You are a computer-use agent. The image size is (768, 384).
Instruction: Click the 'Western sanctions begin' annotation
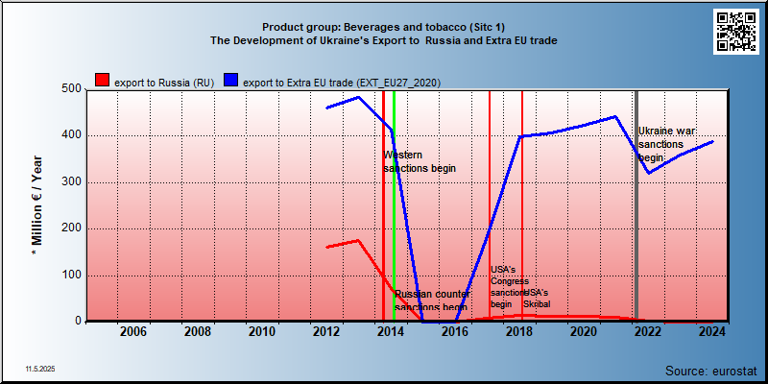point(420,161)
